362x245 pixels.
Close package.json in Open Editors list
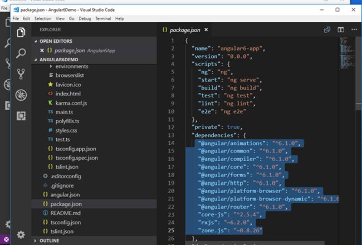tap(42, 50)
